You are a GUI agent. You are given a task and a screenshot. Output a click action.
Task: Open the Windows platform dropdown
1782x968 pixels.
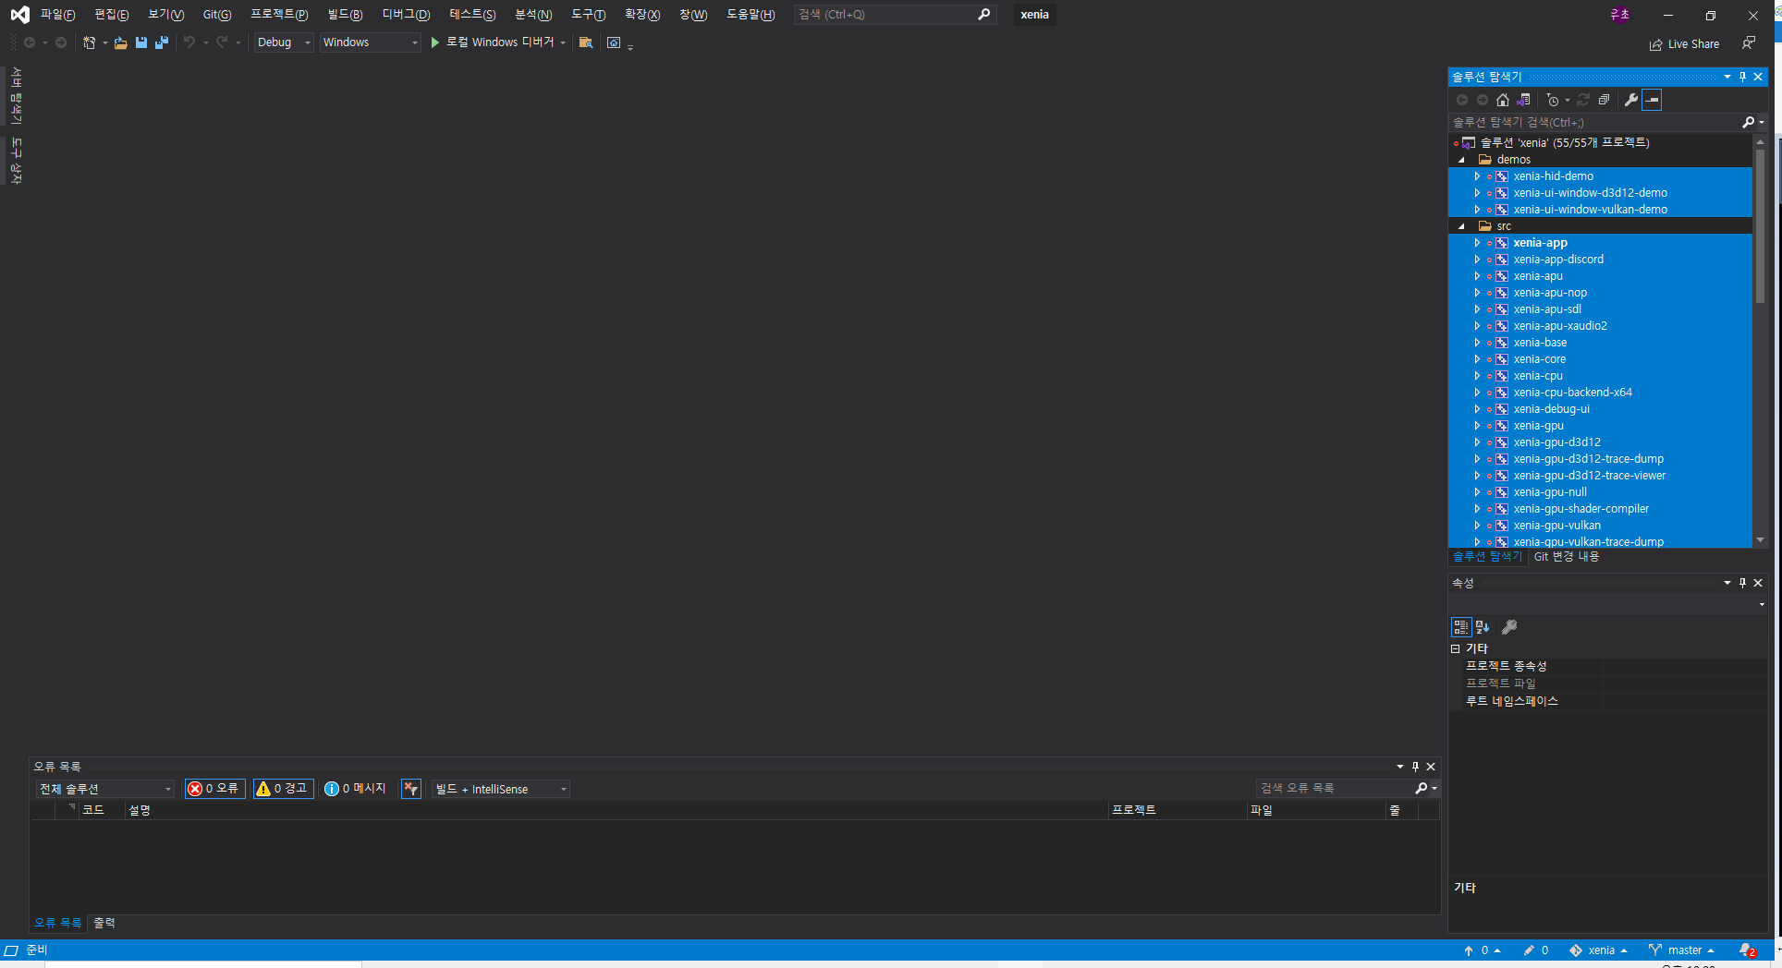pos(370,42)
